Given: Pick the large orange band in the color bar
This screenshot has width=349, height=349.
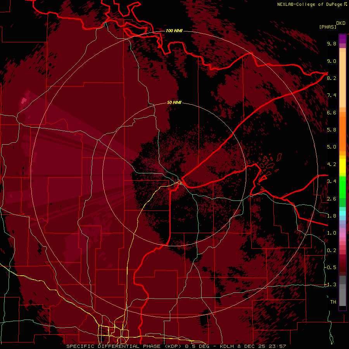Looking at the screenshot, I should [342, 134].
